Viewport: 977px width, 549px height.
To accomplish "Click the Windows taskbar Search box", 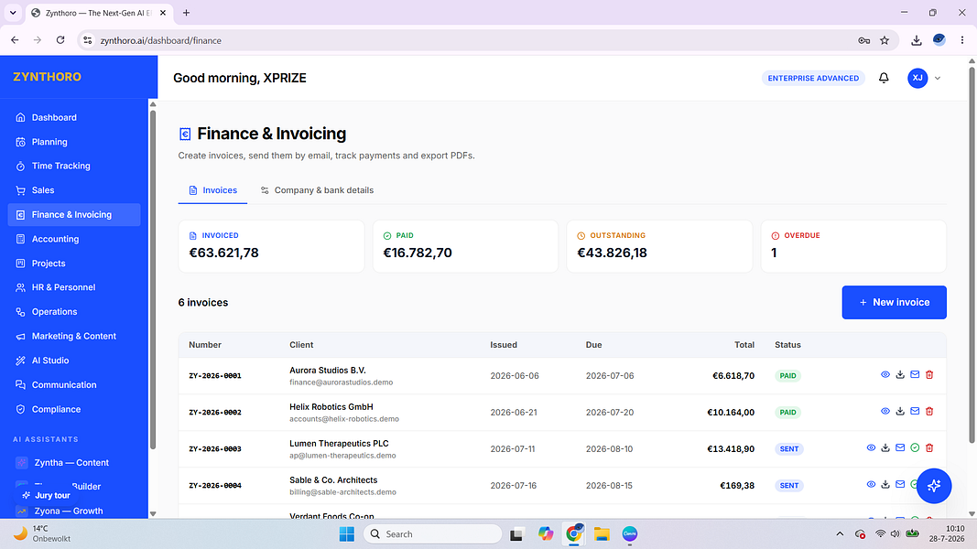I will (433, 534).
